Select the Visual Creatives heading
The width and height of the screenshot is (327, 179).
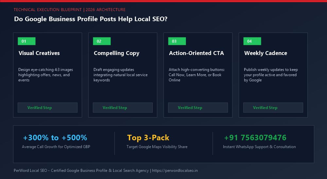coord(39,53)
